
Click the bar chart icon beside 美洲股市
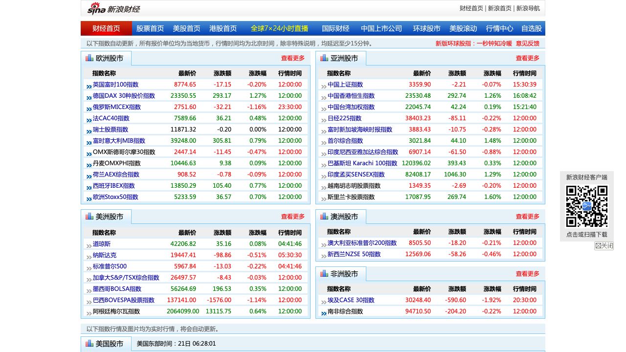tap(89, 217)
